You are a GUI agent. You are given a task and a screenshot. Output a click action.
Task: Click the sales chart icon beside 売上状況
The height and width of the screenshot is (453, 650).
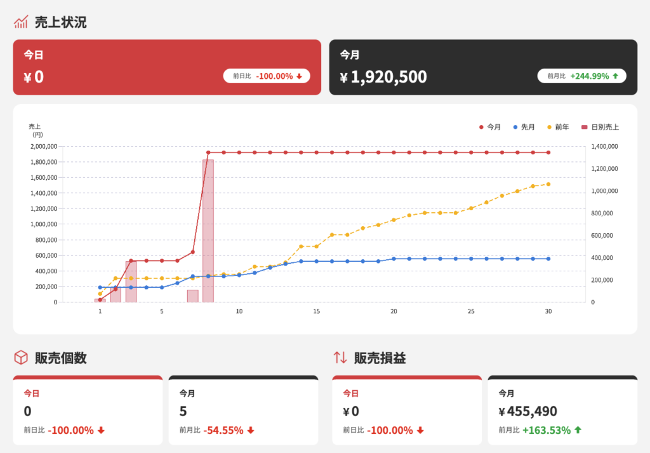point(20,22)
